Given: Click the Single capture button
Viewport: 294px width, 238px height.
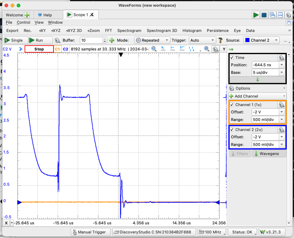Looking at the screenshot, I should point(15,40).
